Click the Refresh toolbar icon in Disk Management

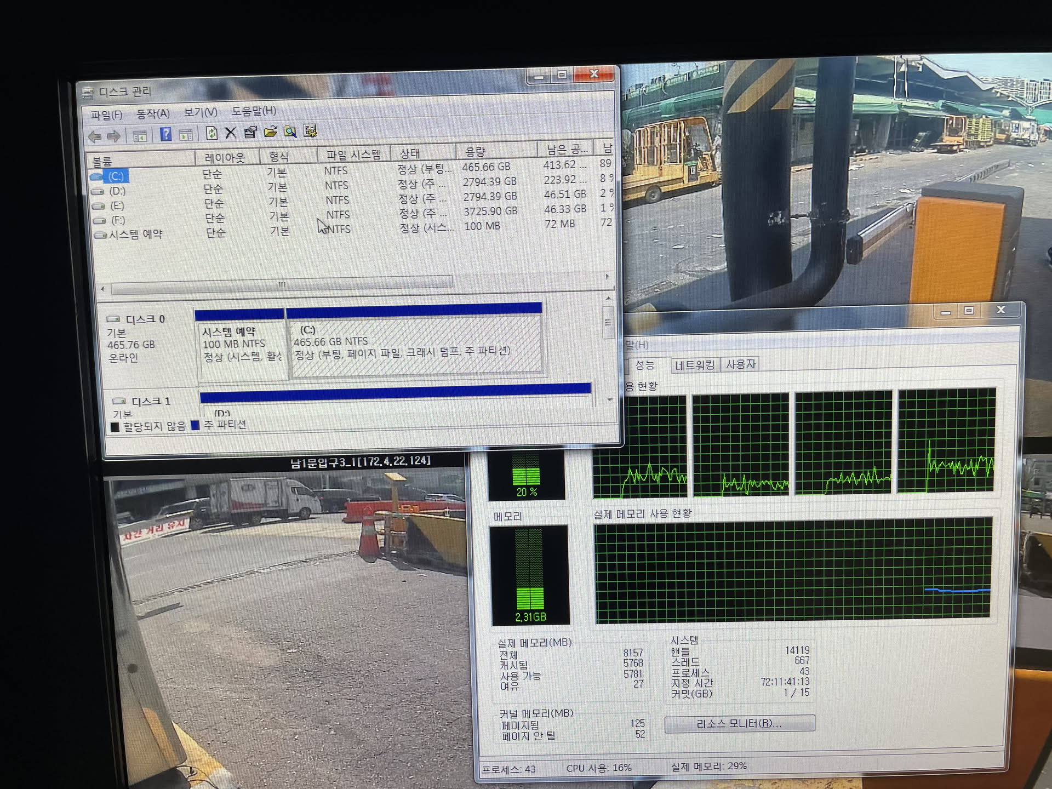211,133
